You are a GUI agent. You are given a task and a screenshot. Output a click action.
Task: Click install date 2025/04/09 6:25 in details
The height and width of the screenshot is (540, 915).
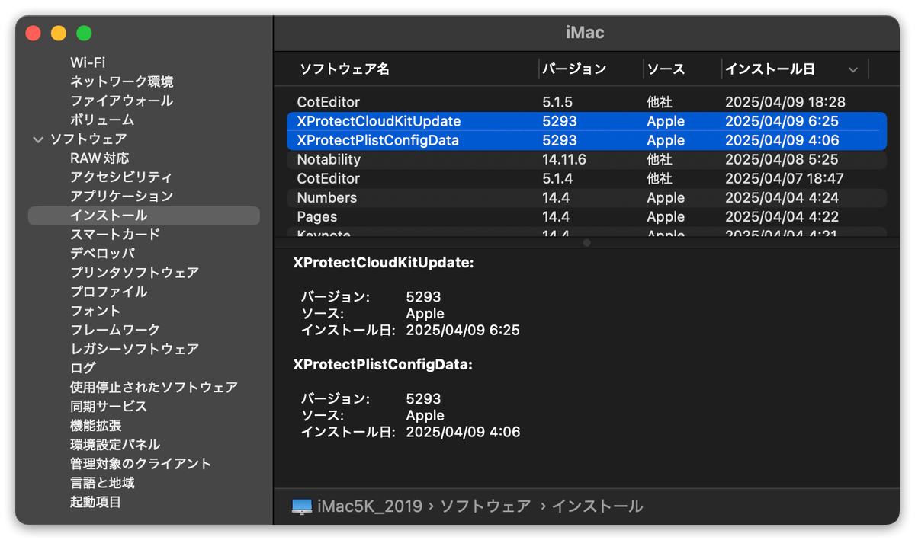(463, 331)
